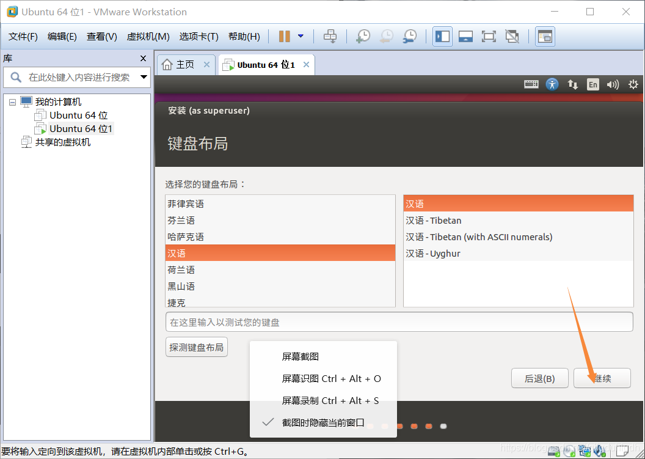Open the 编辑(E) menu
645x459 pixels.
coord(62,37)
